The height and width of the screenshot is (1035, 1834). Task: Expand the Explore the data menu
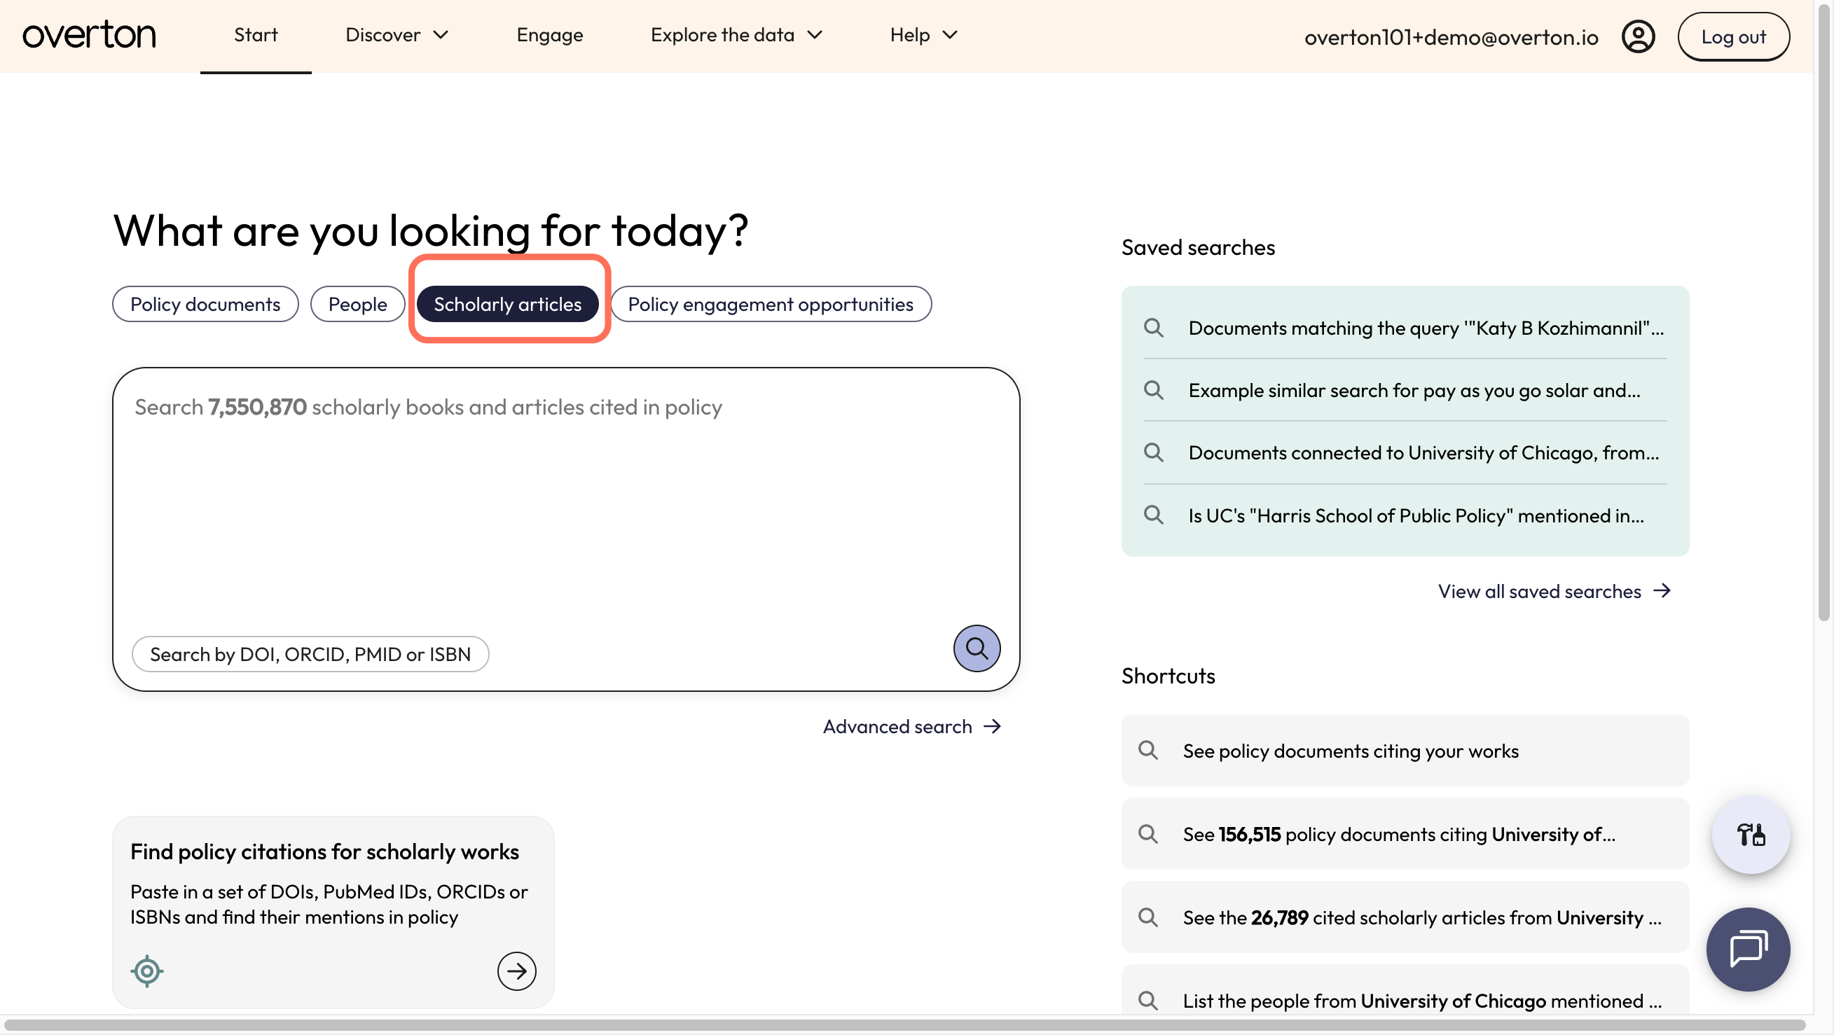tap(737, 35)
